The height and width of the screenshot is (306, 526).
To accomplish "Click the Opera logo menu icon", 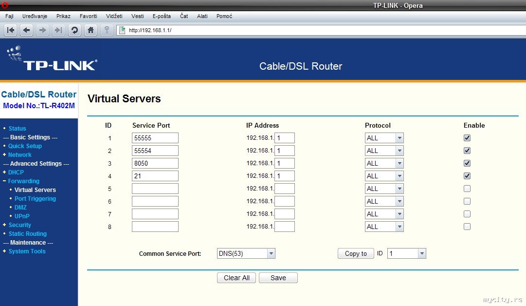I will [5, 5].
